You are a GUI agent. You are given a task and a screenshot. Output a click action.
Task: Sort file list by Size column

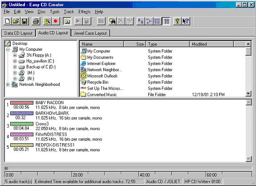click(x=134, y=44)
